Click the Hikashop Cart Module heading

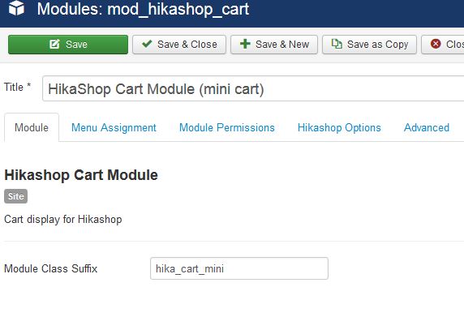point(81,175)
